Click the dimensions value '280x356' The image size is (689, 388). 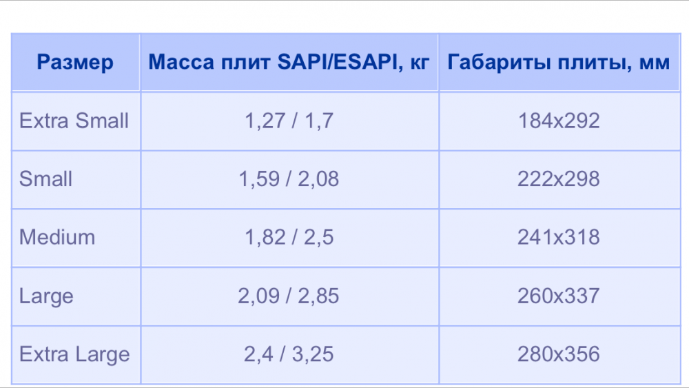(x=559, y=355)
